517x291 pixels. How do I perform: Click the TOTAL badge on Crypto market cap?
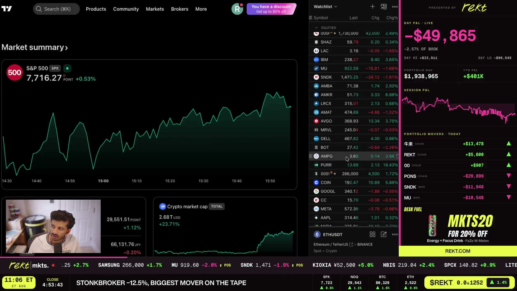click(x=216, y=206)
